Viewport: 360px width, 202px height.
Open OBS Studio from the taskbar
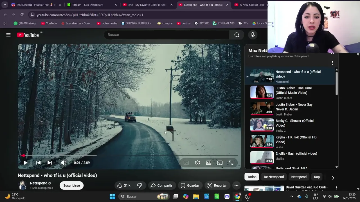(x=248, y=196)
